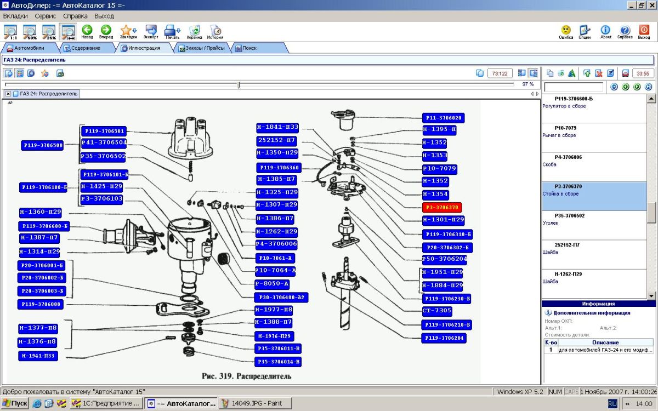658x411 pixels.
Task: Go to next part in list
Action: 637,87
